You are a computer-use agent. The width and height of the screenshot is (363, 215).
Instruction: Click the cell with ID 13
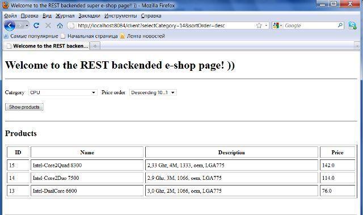18,191
